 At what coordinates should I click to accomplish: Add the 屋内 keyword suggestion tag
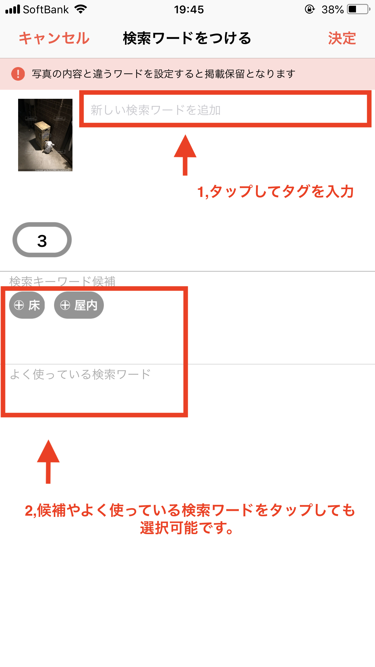(79, 305)
